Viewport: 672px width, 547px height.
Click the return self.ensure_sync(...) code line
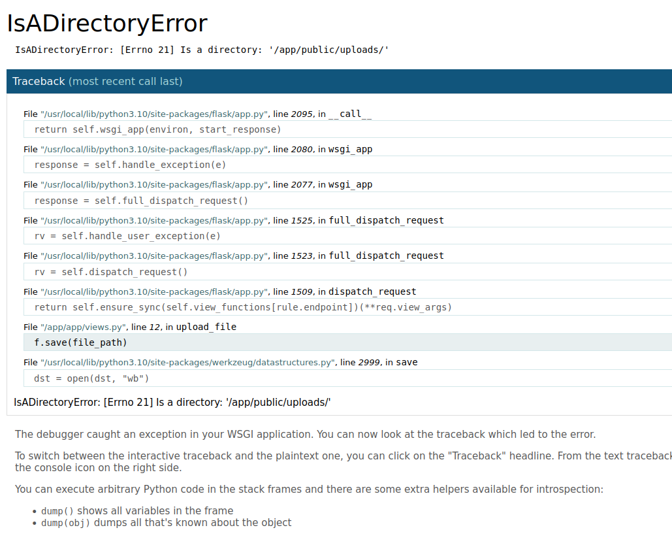tap(243, 307)
